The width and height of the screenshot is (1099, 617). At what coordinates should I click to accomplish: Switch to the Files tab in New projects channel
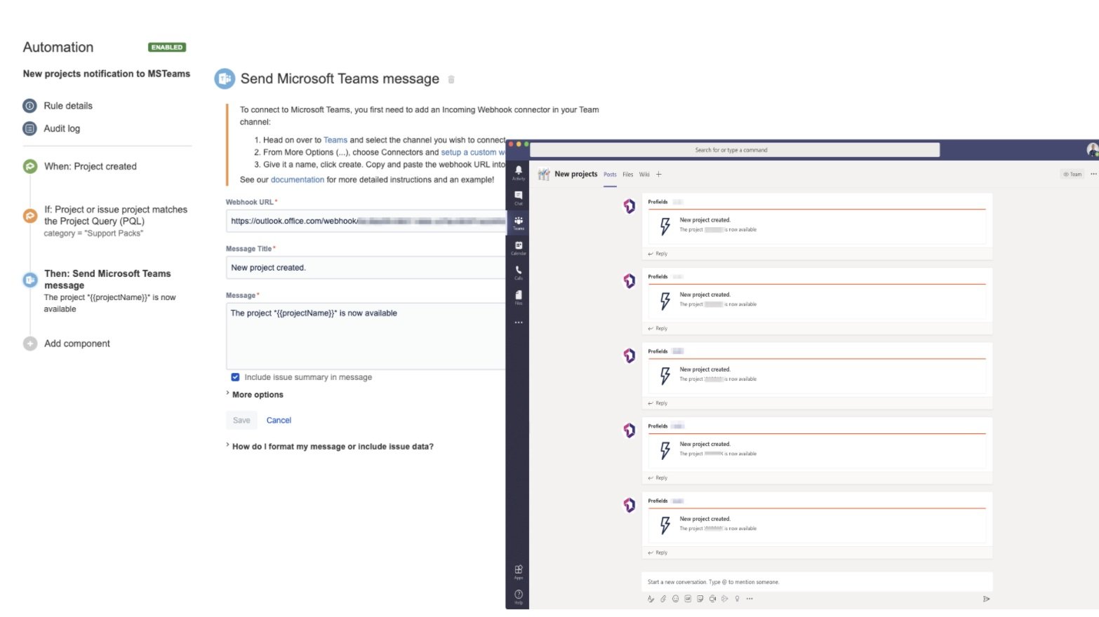point(627,174)
